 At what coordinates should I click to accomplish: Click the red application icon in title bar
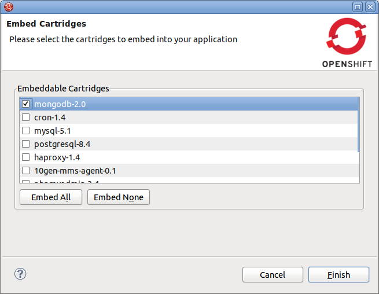[9, 7]
